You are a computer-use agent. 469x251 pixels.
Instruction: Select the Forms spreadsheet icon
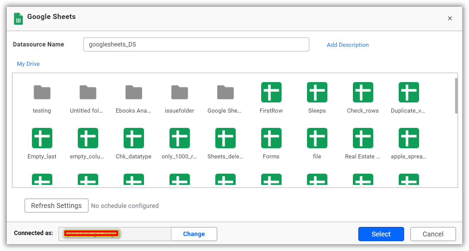point(271,138)
